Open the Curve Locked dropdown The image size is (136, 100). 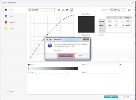(42, 10)
